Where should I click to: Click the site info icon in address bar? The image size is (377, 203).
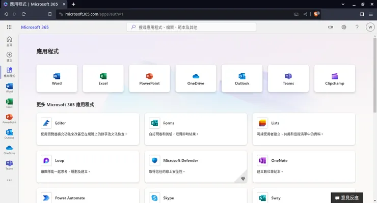[x=61, y=14]
